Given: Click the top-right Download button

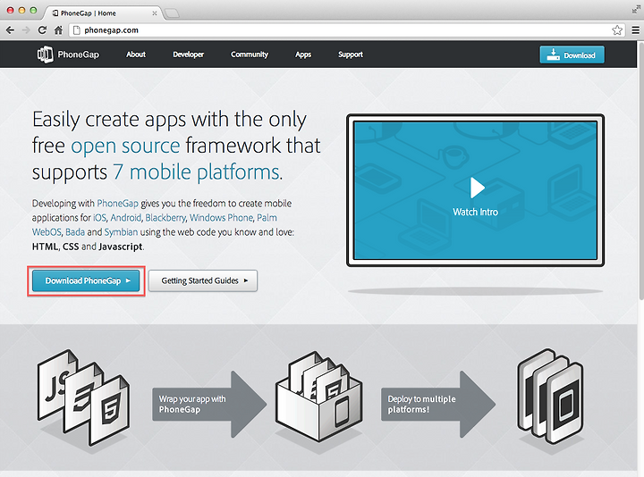Looking at the screenshot, I should [572, 54].
